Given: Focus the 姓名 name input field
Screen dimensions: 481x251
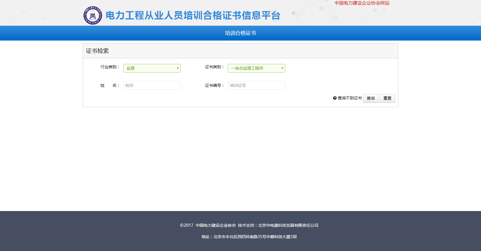Looking at the screenshot, I should (152, 85).
